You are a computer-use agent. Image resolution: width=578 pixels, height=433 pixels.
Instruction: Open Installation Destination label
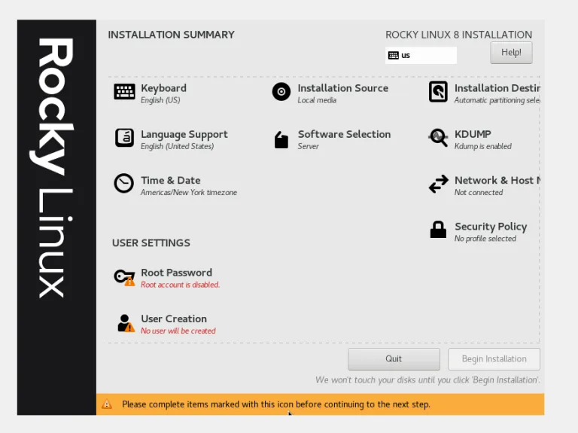tap(497, 88)
